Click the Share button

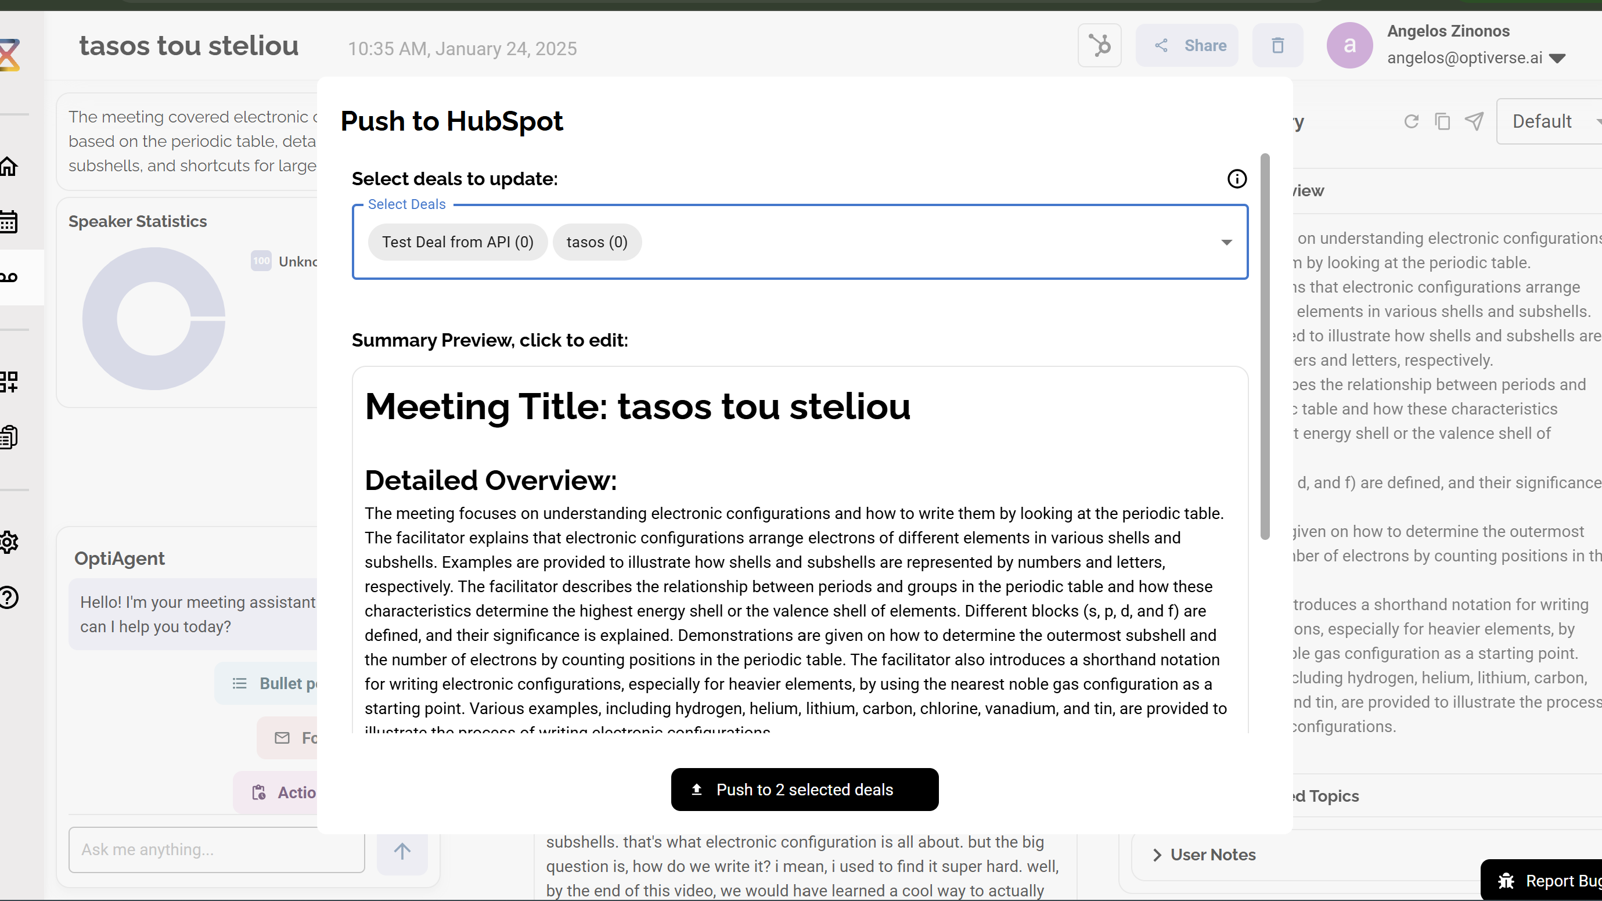[1187, 45]
